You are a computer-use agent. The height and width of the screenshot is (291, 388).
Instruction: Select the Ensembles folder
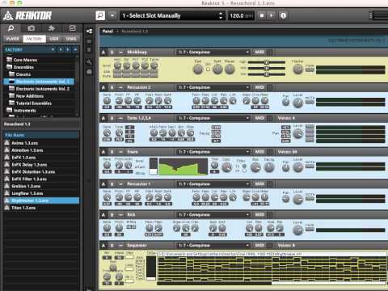[20, 67]
